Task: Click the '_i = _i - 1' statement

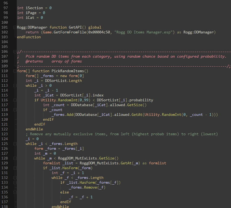Action: pos(46,90)
